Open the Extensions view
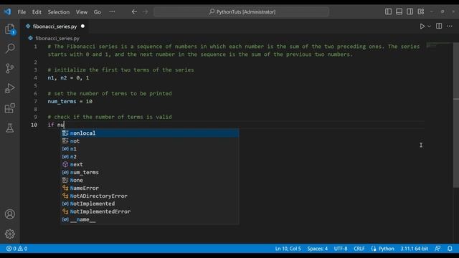Screen dimensions: 459x258 [10, 108]
